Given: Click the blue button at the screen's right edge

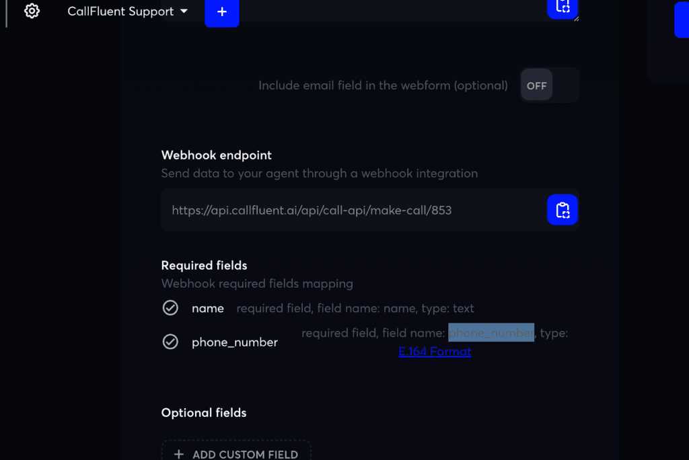Looking at the screenshot, I should click(682, 20).
